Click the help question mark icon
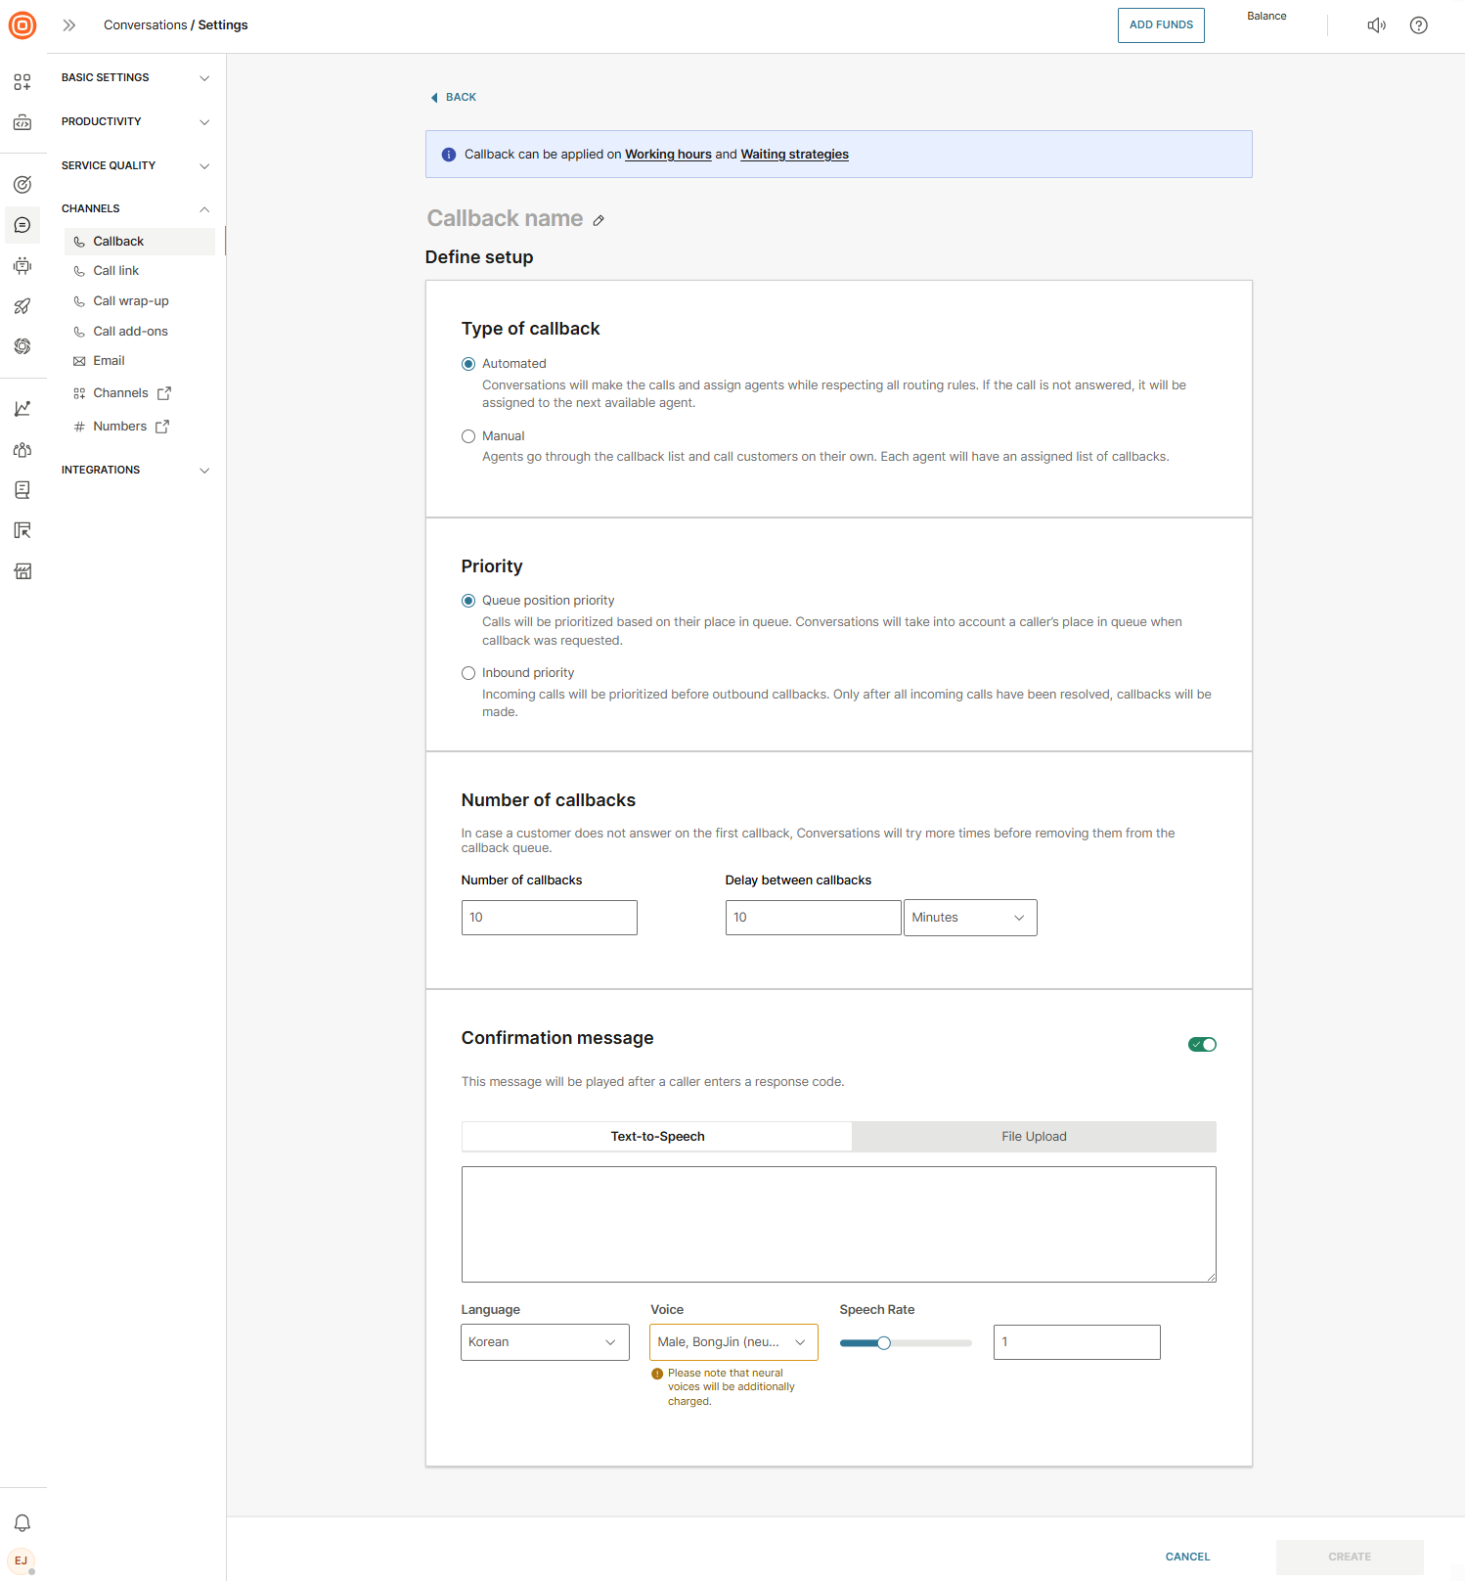The height and width of the screenshot is (1581, 1465). (1418, 25)
